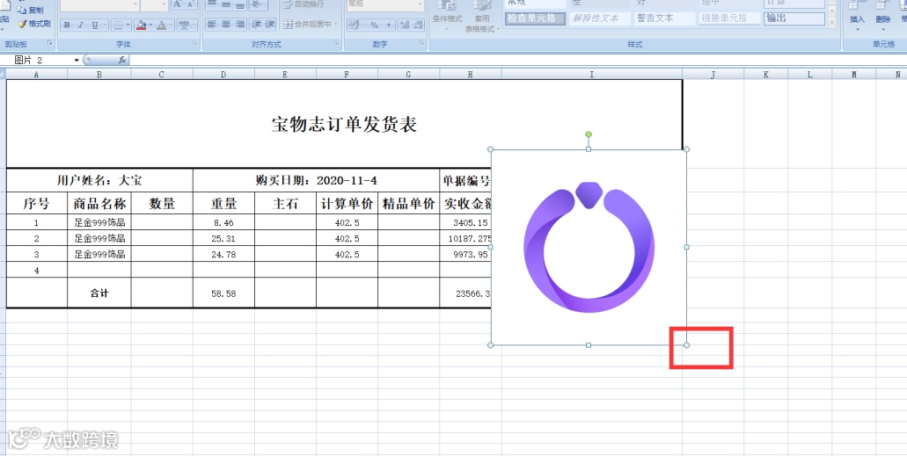Click the 合计 total row label
Image resolution: width=907 pixels, height=456 pixels.
(x=99, y=293)
